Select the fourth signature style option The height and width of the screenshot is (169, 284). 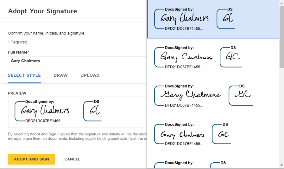(x=213, y=134)
